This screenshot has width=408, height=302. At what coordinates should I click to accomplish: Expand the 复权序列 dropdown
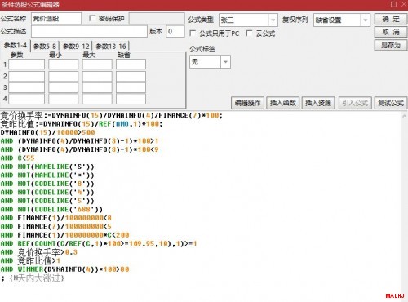point(366,20)
